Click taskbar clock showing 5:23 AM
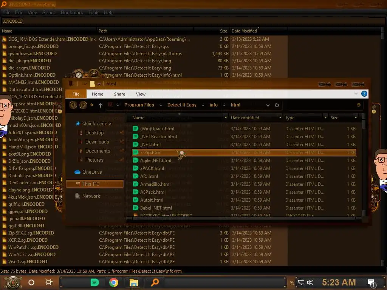Image resolution: width=387 pixels, height=290 pixels. click(x=339, y=282)
